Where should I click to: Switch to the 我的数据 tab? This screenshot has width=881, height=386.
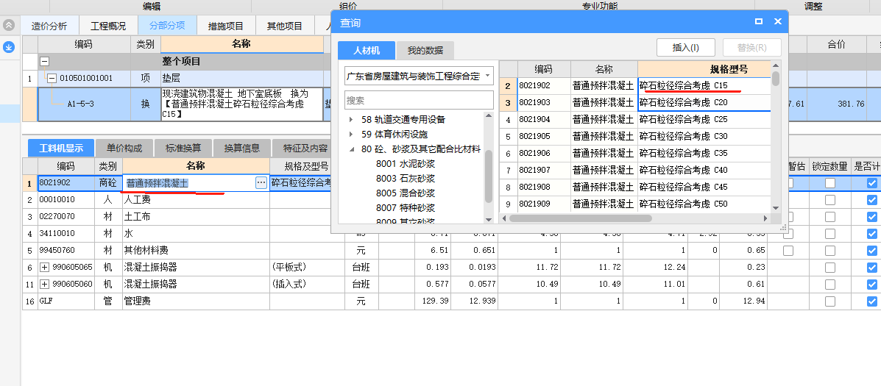coord(425,50)
